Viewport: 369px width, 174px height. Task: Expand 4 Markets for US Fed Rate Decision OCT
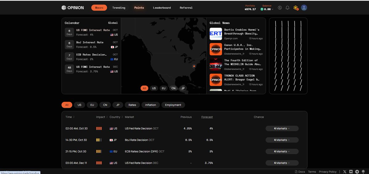coord(282,128)
